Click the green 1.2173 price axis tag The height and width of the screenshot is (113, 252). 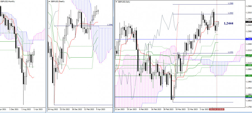248,55
